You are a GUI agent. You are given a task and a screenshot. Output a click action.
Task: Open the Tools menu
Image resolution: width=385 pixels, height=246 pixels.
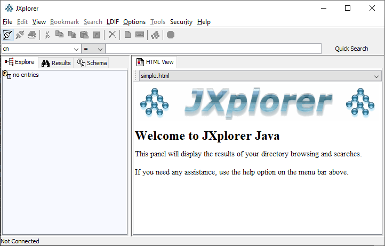tap(158, 22)
